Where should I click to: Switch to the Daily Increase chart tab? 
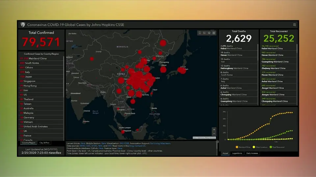(252, 153)
